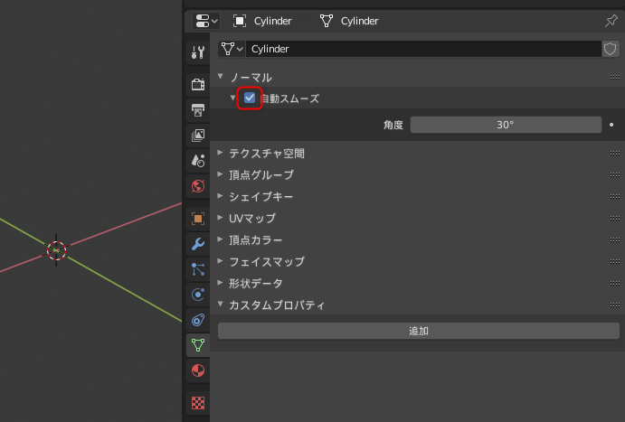Click the Cylinder object icon in breadcrumb
Image resolution: width=625 pixels, height=422 pixels.
point(240,21)
